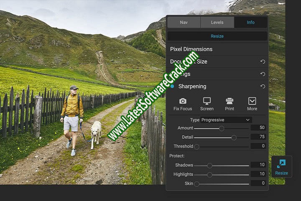The image size is (301, 201).
Task: Reset Document Size using its reset arrow
Action: [263, 62]
